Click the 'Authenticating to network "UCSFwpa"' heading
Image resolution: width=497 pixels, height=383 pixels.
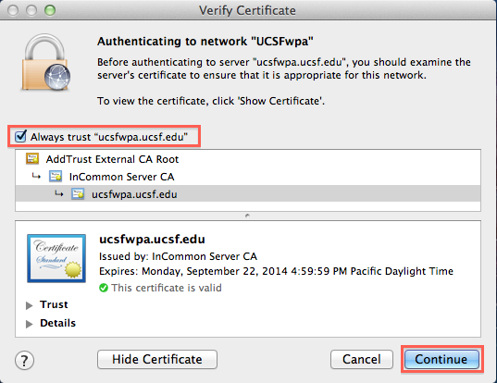click(205, 42)
